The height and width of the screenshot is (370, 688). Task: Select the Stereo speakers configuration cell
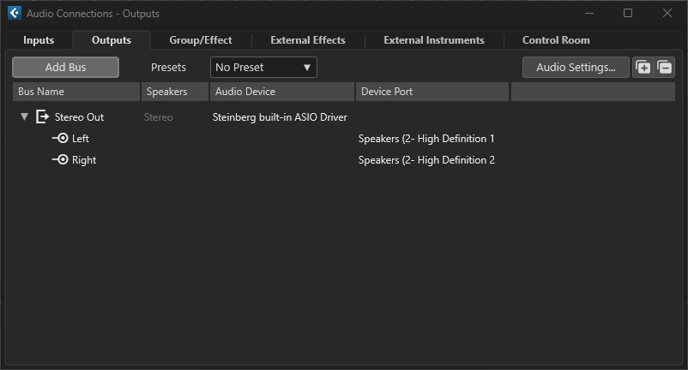tap(159, 117)
